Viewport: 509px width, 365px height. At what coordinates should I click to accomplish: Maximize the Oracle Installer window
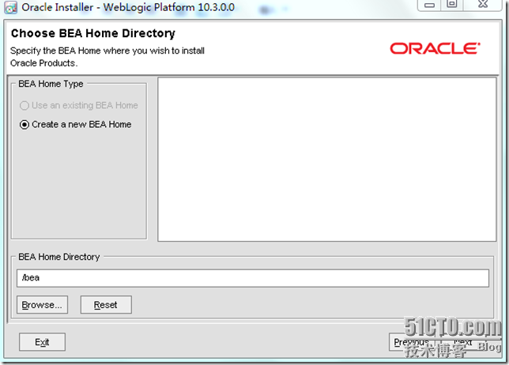click(x=452, y=5)
